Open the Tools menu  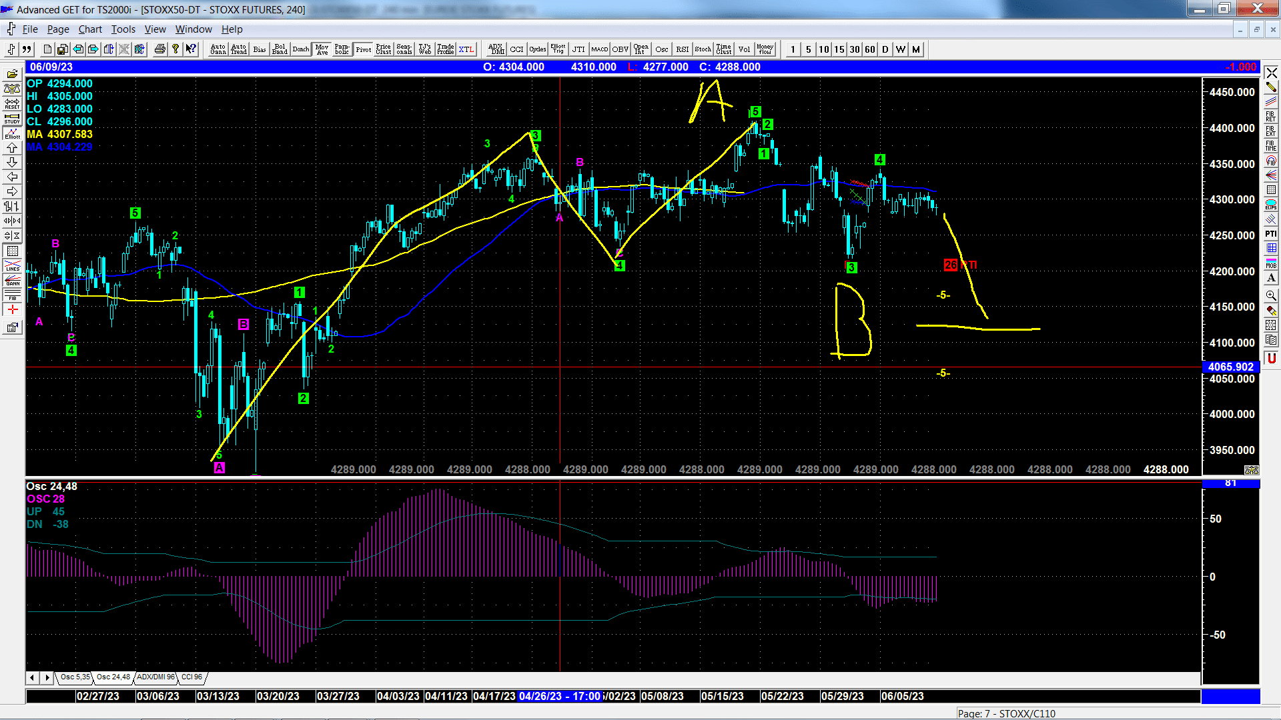click(x=123, y=29)
